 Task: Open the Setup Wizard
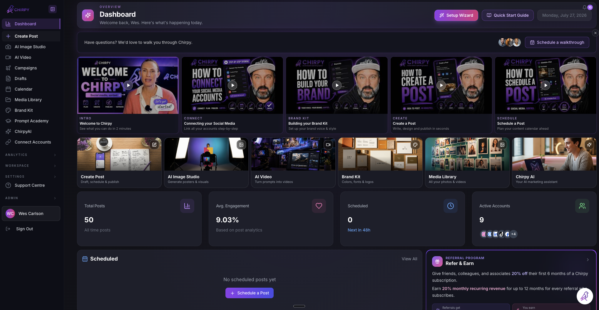point(456,15)
